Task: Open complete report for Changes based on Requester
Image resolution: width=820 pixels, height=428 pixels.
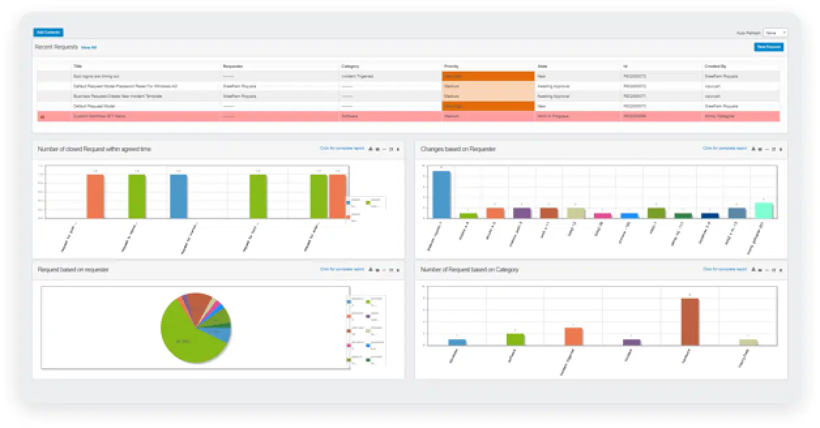Action: pos(724,149)
